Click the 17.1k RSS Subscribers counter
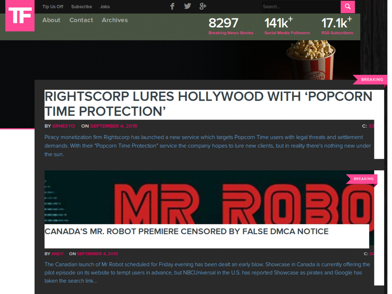Image resolution: width=392 pixels, height=294 pixels. coord(337,26)
